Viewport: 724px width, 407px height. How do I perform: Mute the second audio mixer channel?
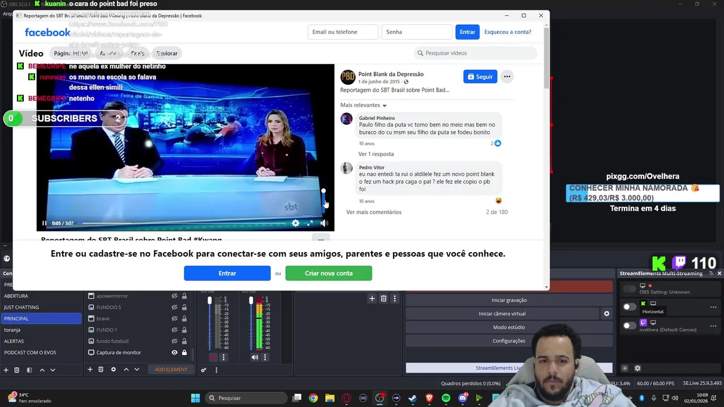[255, 357]
